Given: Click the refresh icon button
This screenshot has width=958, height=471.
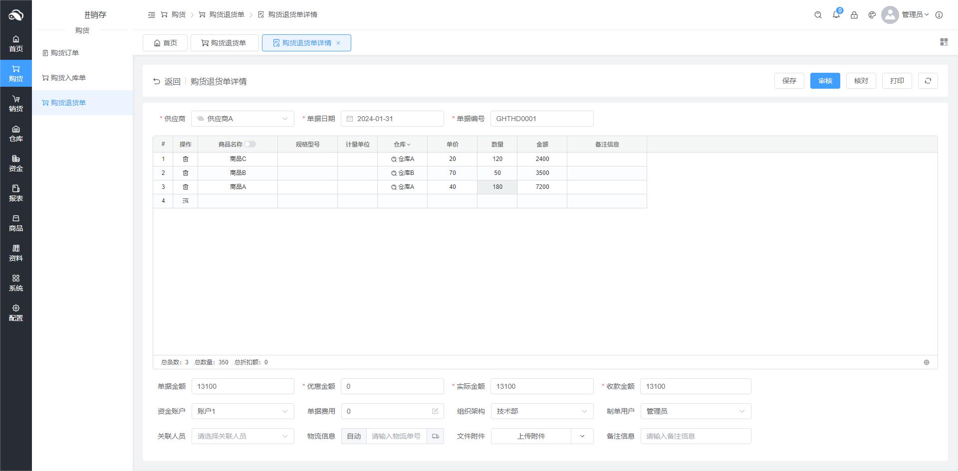Looking at the screenshot, I should click(x=928, y=81).
